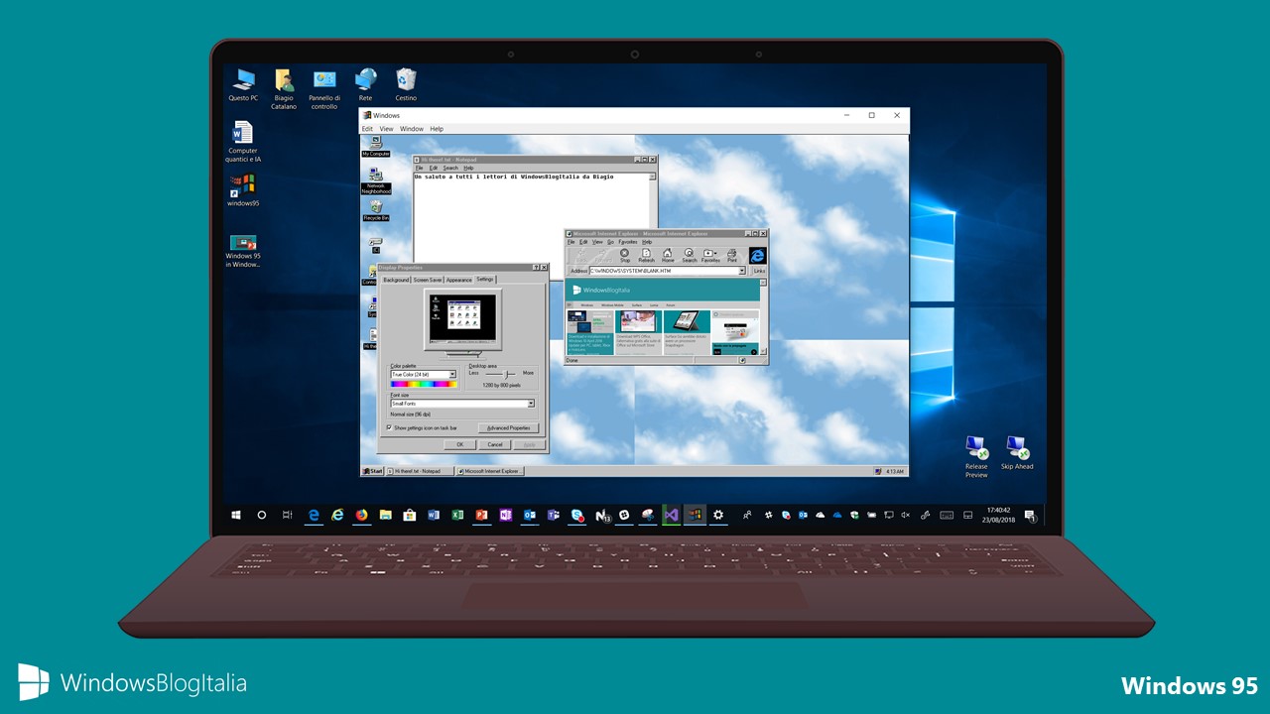
Task: Click the Print icon in Internet Explorer
Action: point(732,255)
